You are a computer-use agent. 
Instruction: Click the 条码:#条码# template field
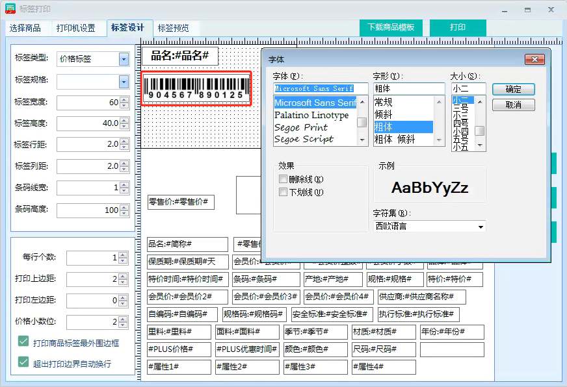[266, 279]
